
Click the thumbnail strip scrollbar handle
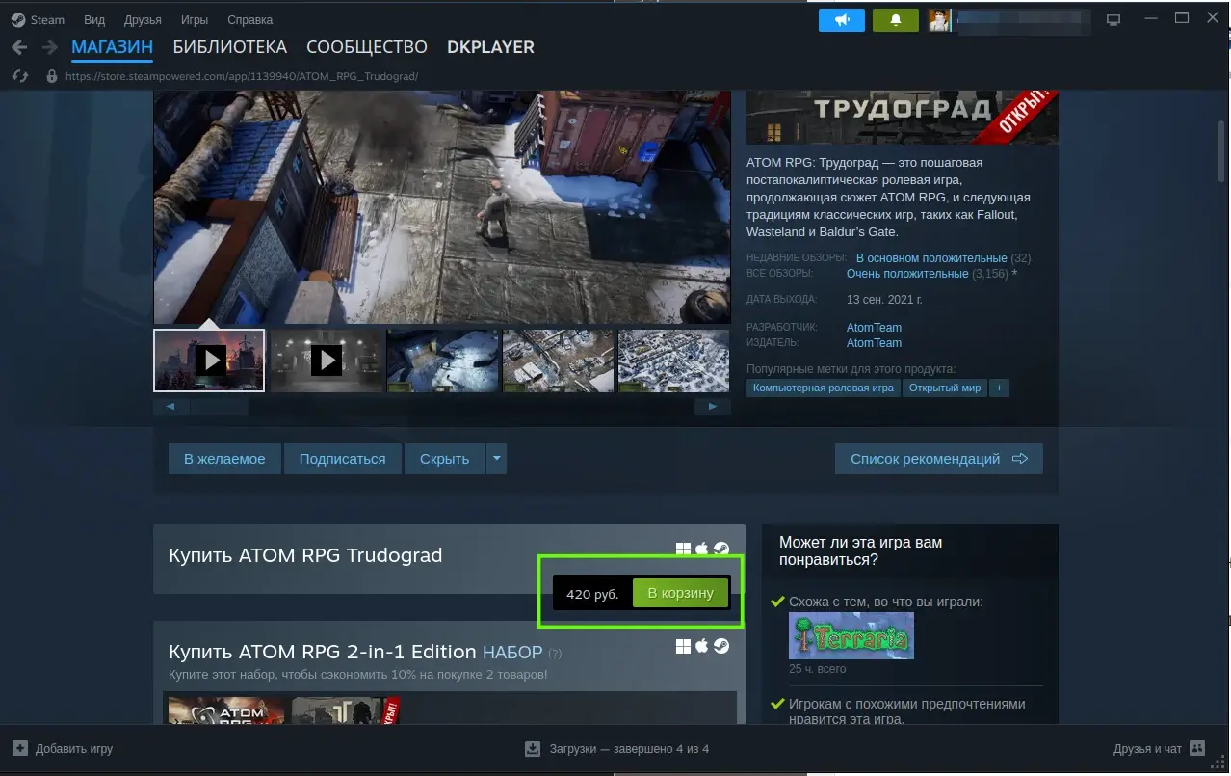pyautogui.click(x=219, y=407)
